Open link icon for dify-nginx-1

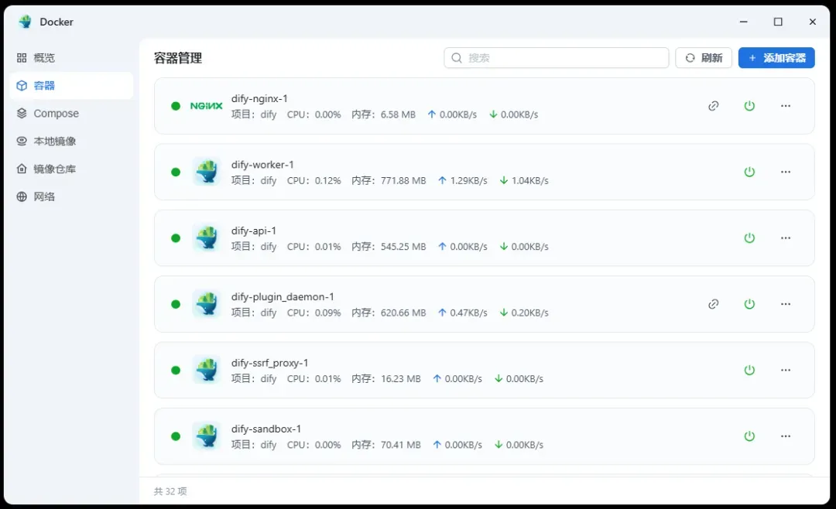point(714,105)
